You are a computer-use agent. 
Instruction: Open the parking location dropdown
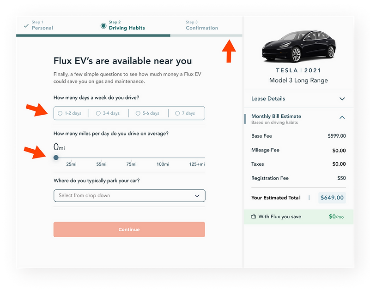(129, 196)
